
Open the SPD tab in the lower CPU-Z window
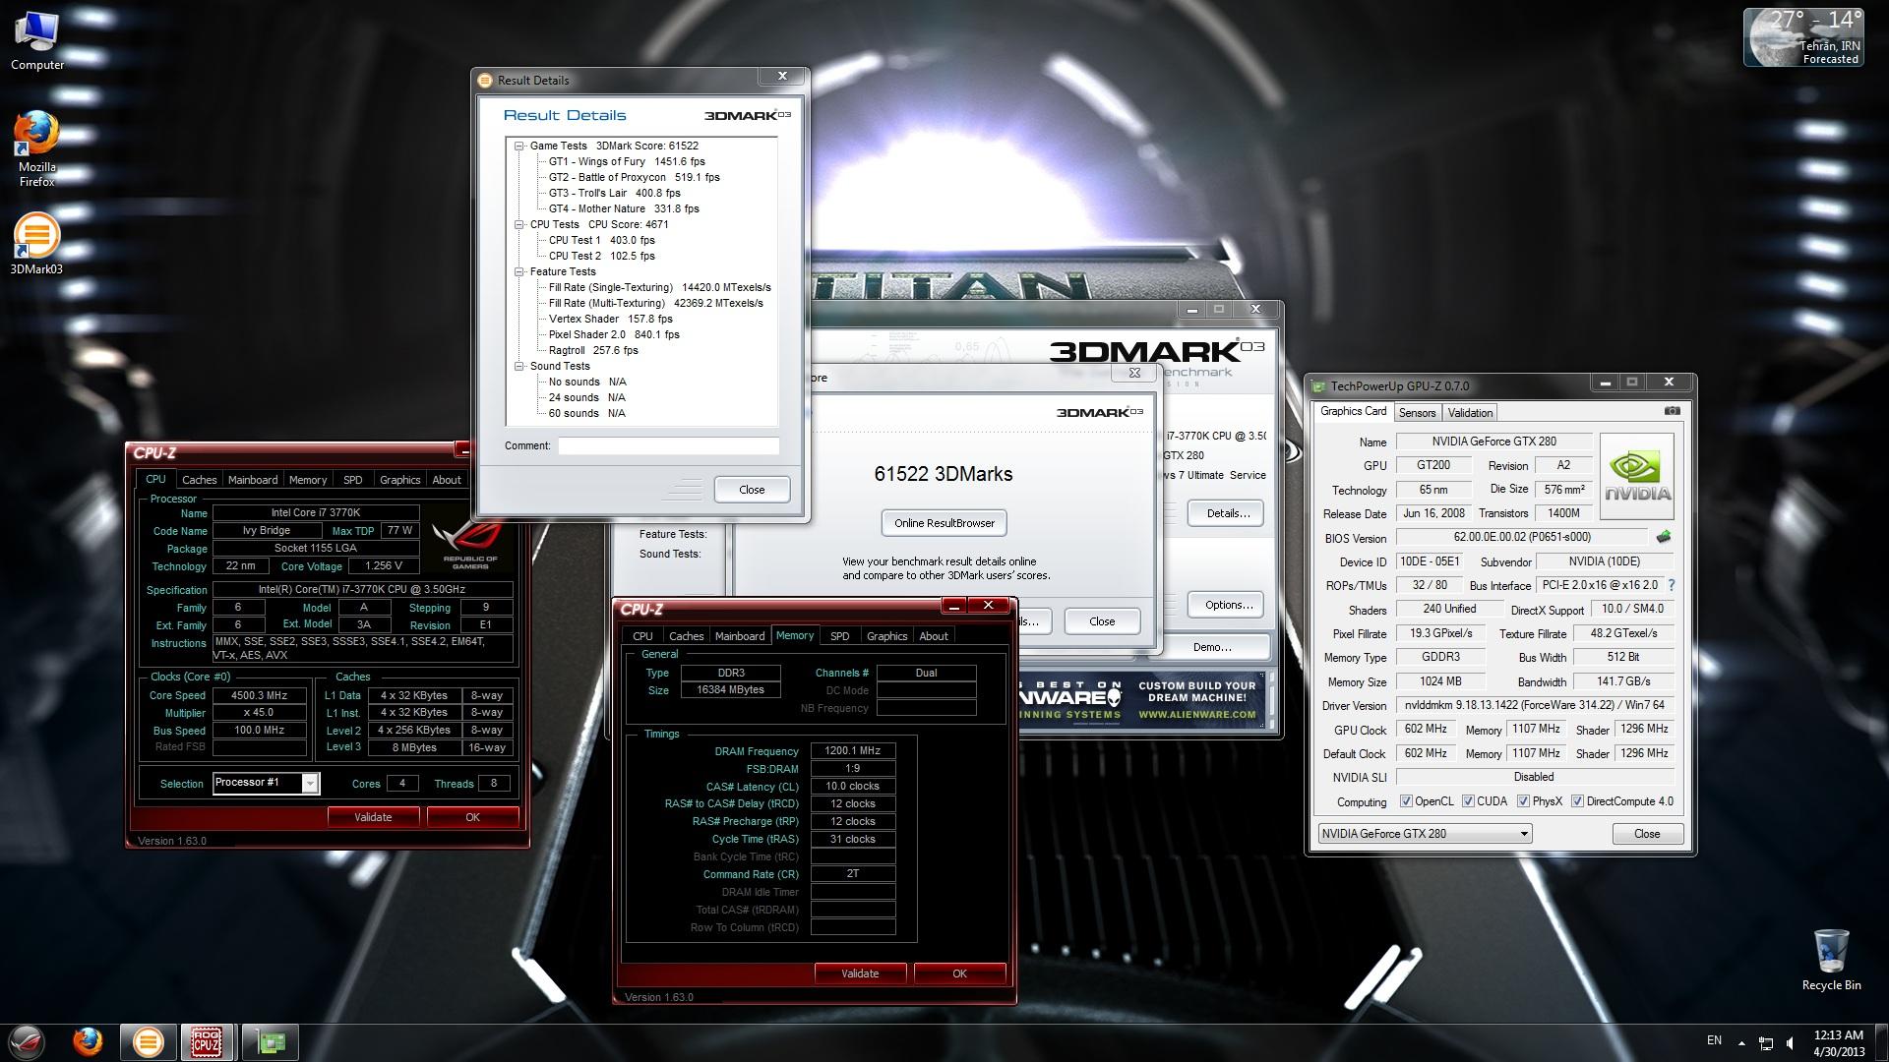(839, 636)
